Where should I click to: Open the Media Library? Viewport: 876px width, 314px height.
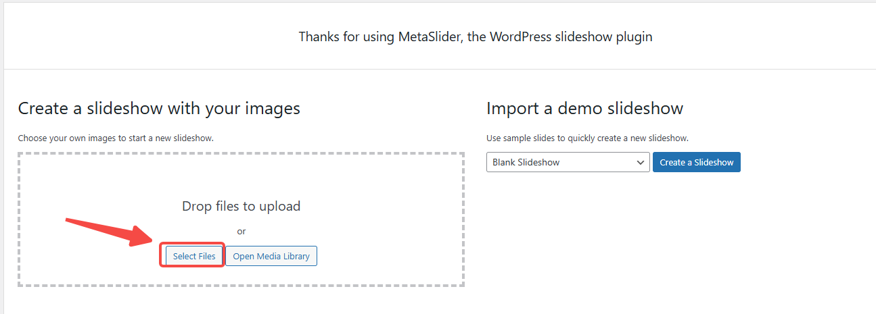point(271,256)
